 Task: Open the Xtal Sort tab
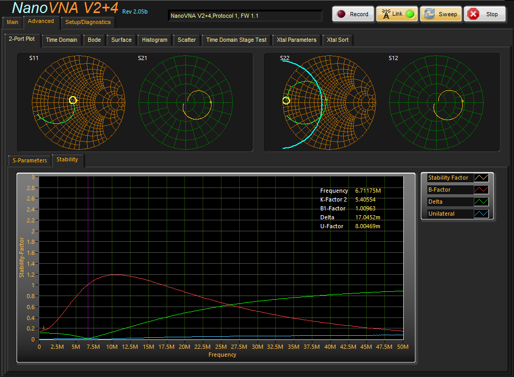pos(337,40)
